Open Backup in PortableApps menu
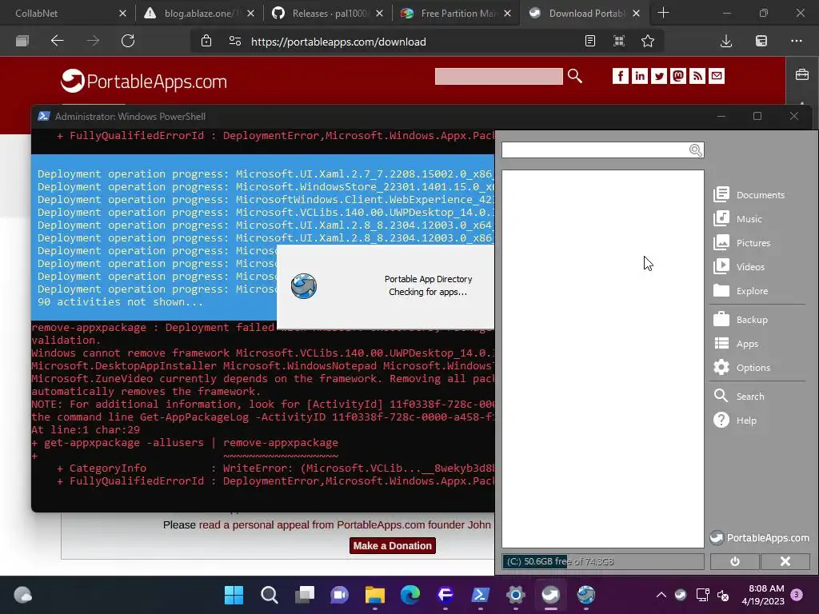This screenshot has width=819, height=614. (741, 320)
